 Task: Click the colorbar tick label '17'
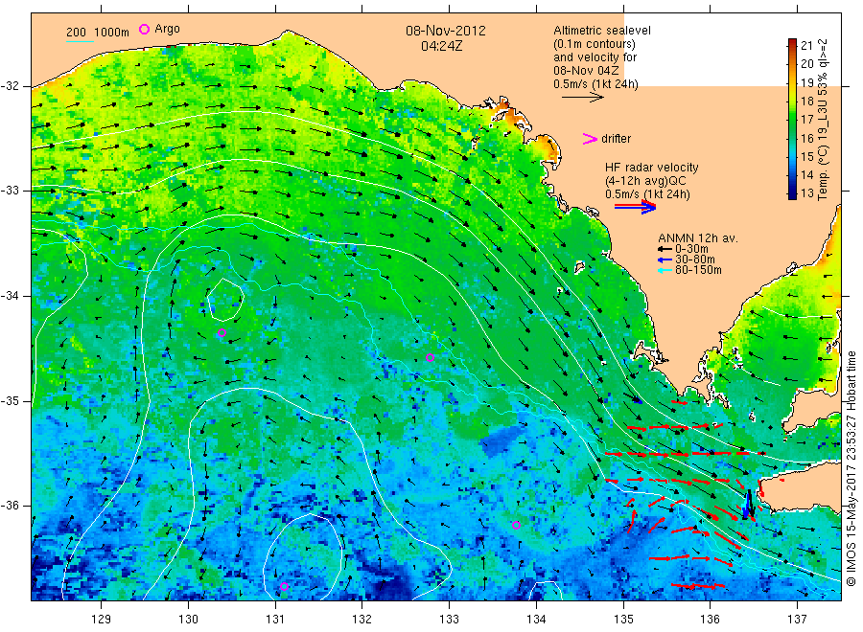click(x=806, y=120)
